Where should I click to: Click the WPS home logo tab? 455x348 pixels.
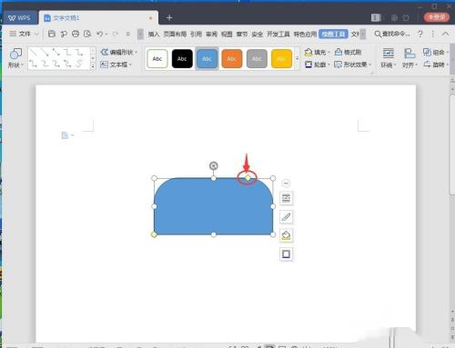[20, 18]
